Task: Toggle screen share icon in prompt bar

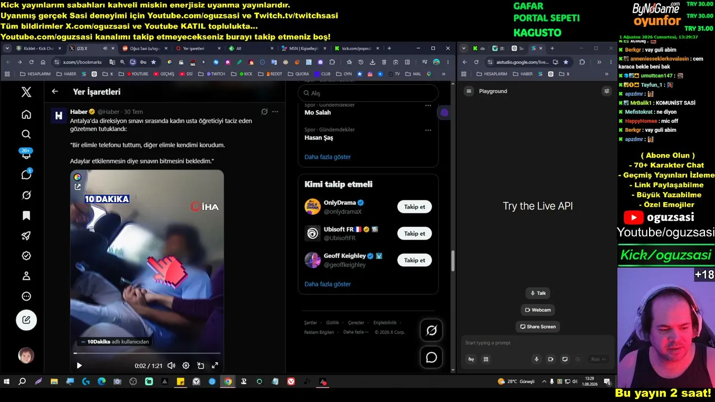Action: pos(565,359)
